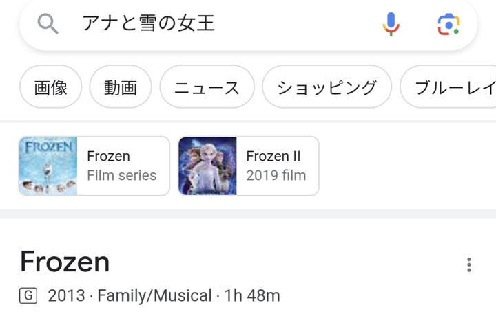Select the ブルーレイ filter chip
The width and height of the screenshot is (496, 316).
pyautogui.click(x=451, y=87)
